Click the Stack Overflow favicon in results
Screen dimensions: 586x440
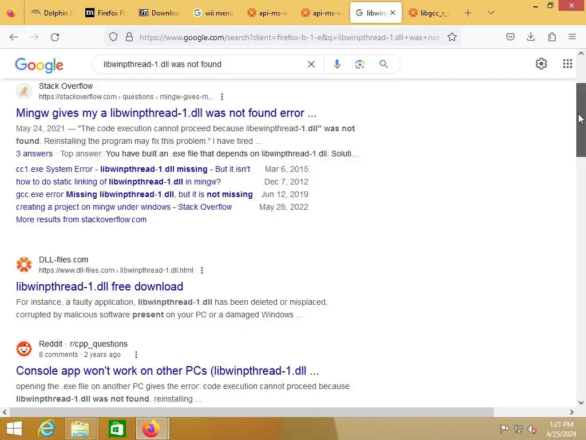pyautogui.click(x=24, y=91)
